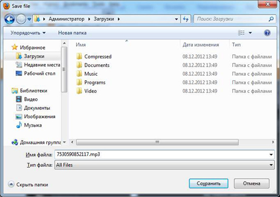Click the change view icon
This screenshot has height=197, width=280.
[241, 33]
